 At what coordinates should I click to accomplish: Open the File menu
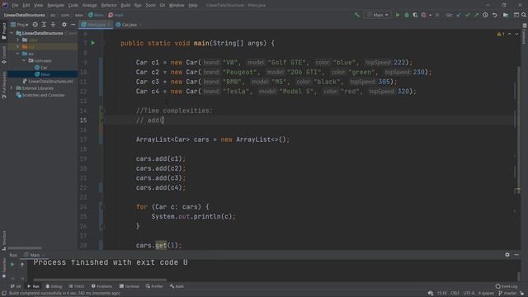15,5
